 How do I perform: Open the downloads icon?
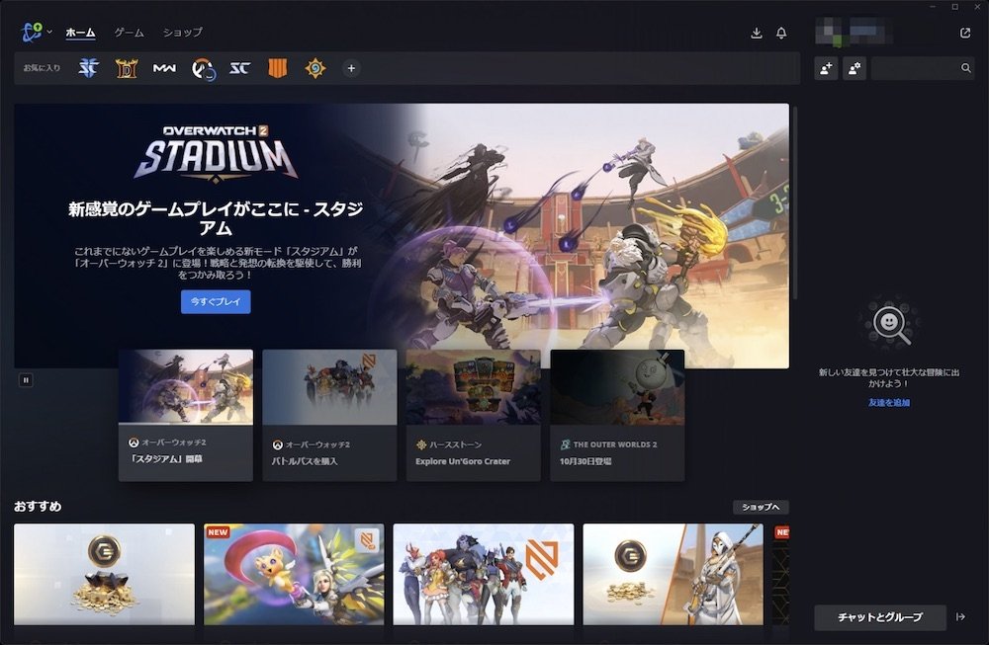(x=757, y=33)
